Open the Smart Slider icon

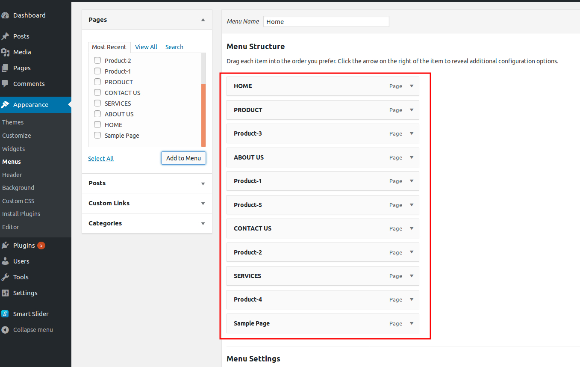[x=6, y=314]
